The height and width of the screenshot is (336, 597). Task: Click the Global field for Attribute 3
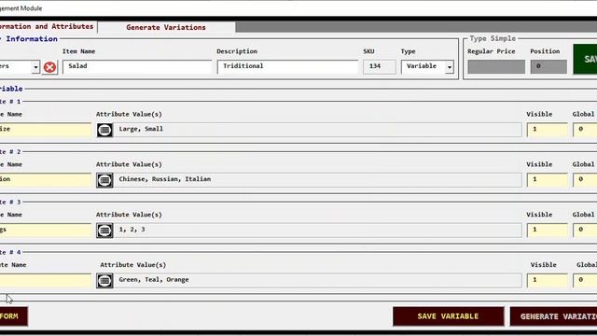click(585, 231)
